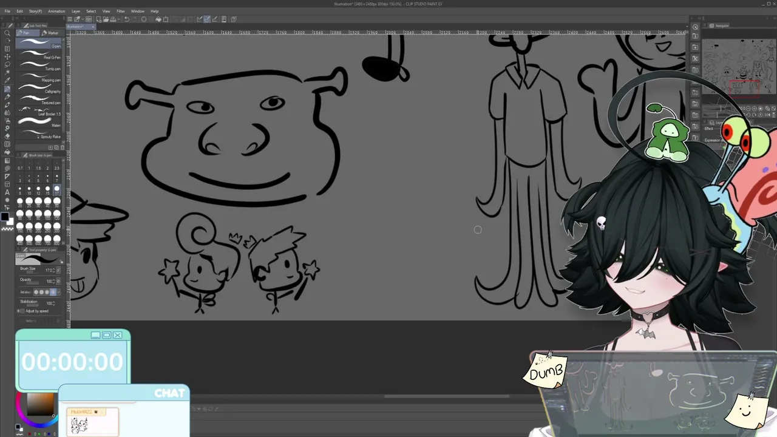777x437 pixels.
Task: Open Brush Size dynamics settings button
Action: tap(58, 270)
